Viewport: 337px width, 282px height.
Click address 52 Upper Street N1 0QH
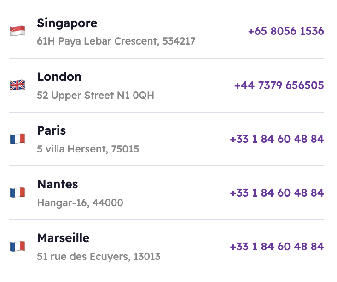(95, 96)
